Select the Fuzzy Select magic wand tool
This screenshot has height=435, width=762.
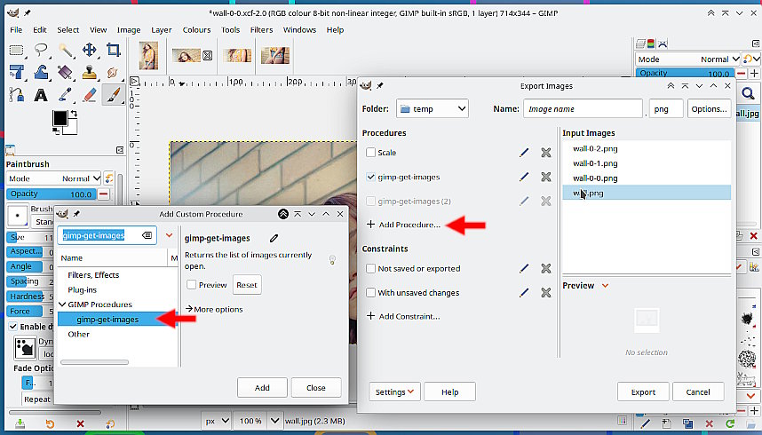coord(66,50)
